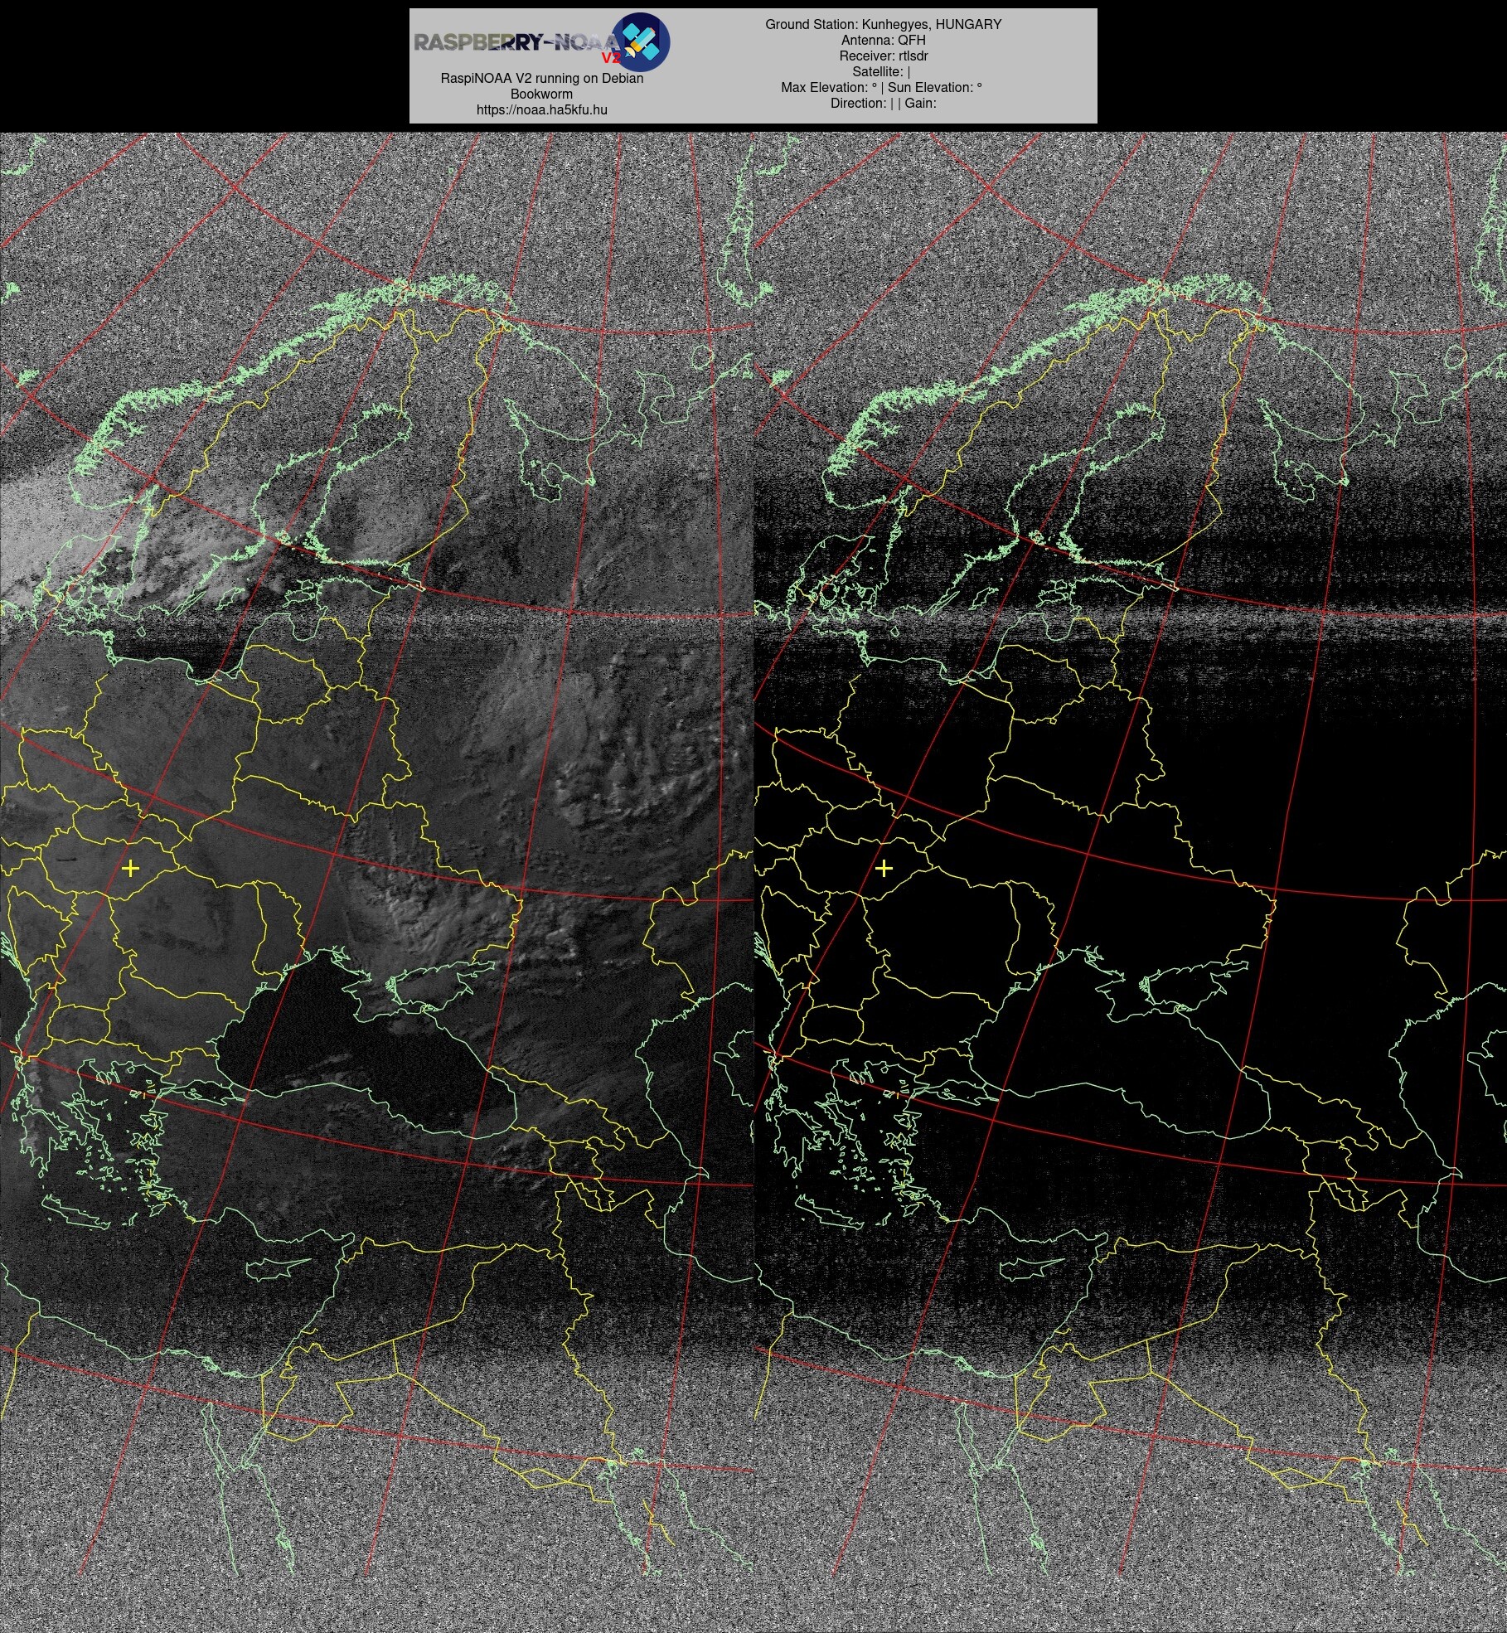Click the round satellite logo icon
The image size is (1507, 1633).
641,41
